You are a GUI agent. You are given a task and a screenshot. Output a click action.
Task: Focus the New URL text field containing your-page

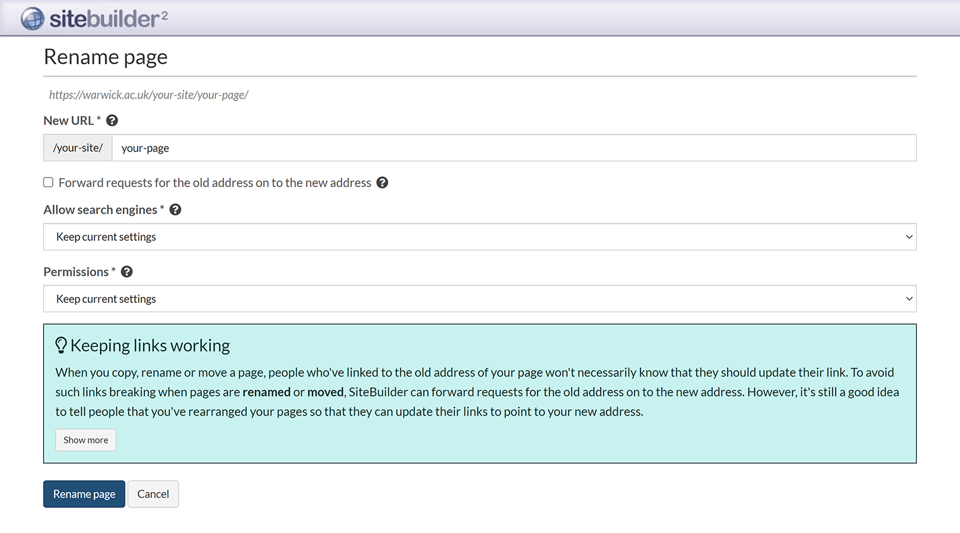point(513,148)
